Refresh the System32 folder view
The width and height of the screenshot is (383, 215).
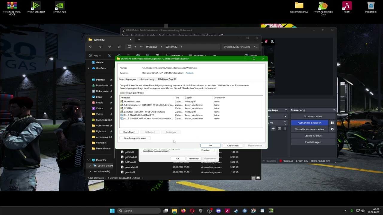(x=119, y=47)
